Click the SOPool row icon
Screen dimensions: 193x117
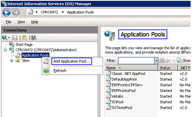coord(109,102)
